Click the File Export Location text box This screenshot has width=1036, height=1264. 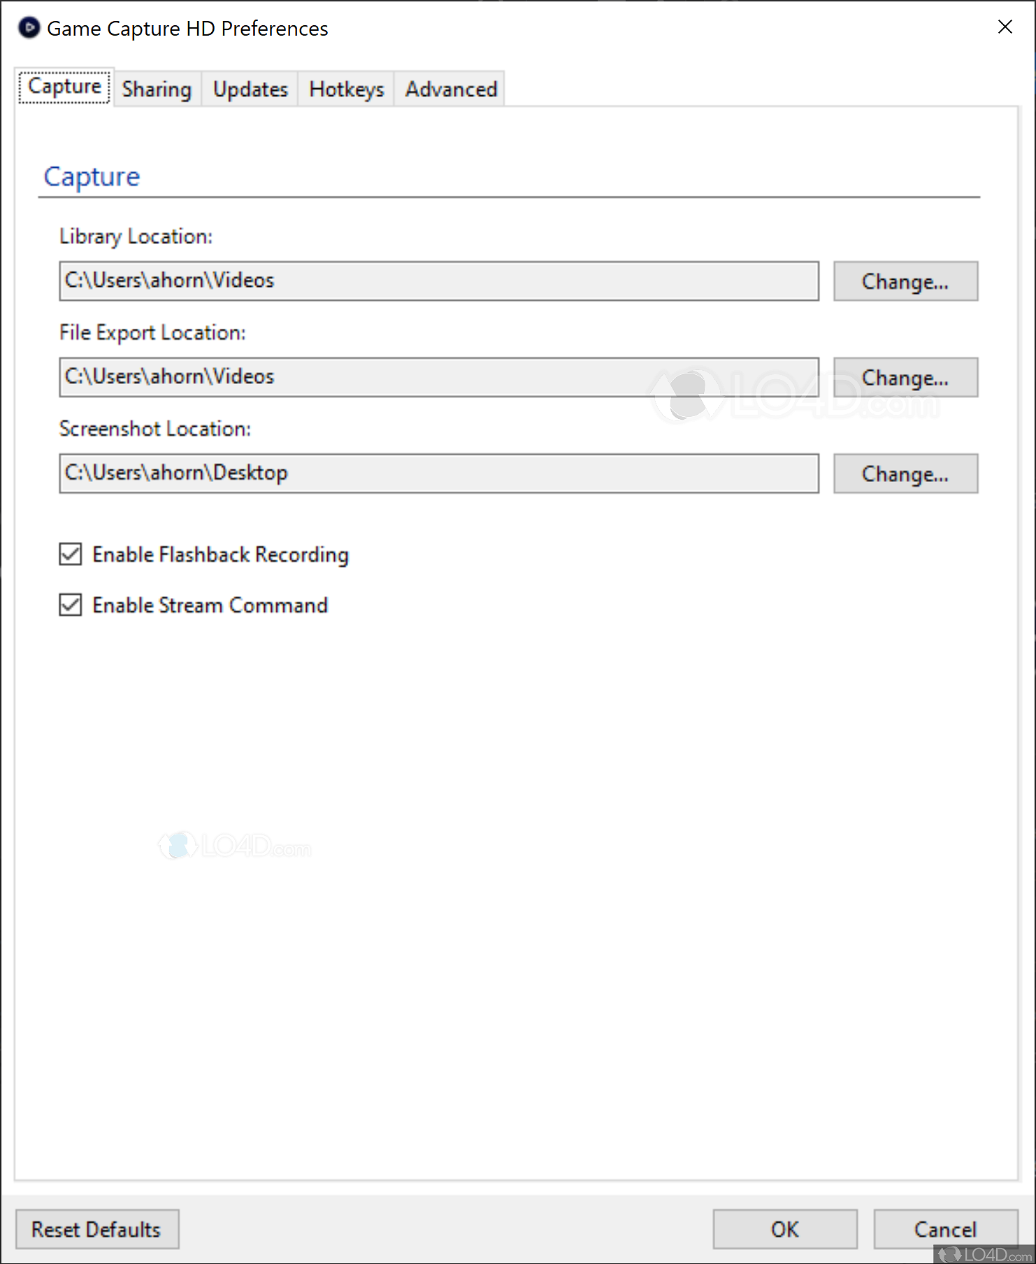(438, 377)
